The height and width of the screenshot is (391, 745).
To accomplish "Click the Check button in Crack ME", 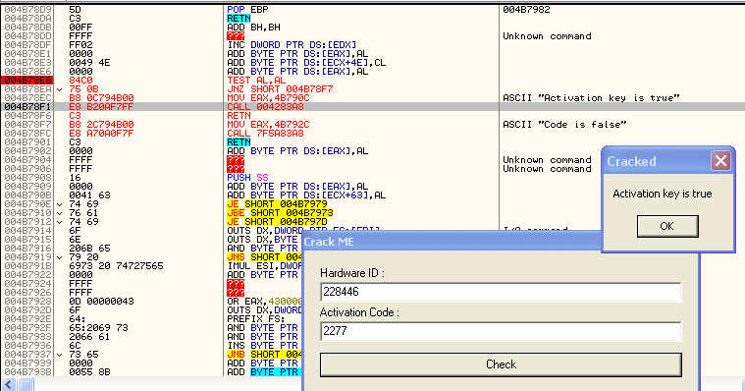I will [501, 364].
